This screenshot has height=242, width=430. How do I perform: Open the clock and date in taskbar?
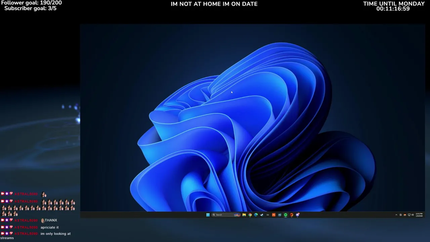(x=419, y=215)
